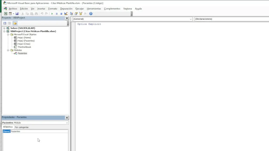Viewport: 269px width, 151px height.
Task: Click the Undo arrow icon
Action: [x=42, y=14]
